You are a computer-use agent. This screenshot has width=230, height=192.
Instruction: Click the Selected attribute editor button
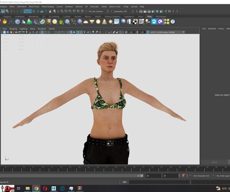[212, 29]
